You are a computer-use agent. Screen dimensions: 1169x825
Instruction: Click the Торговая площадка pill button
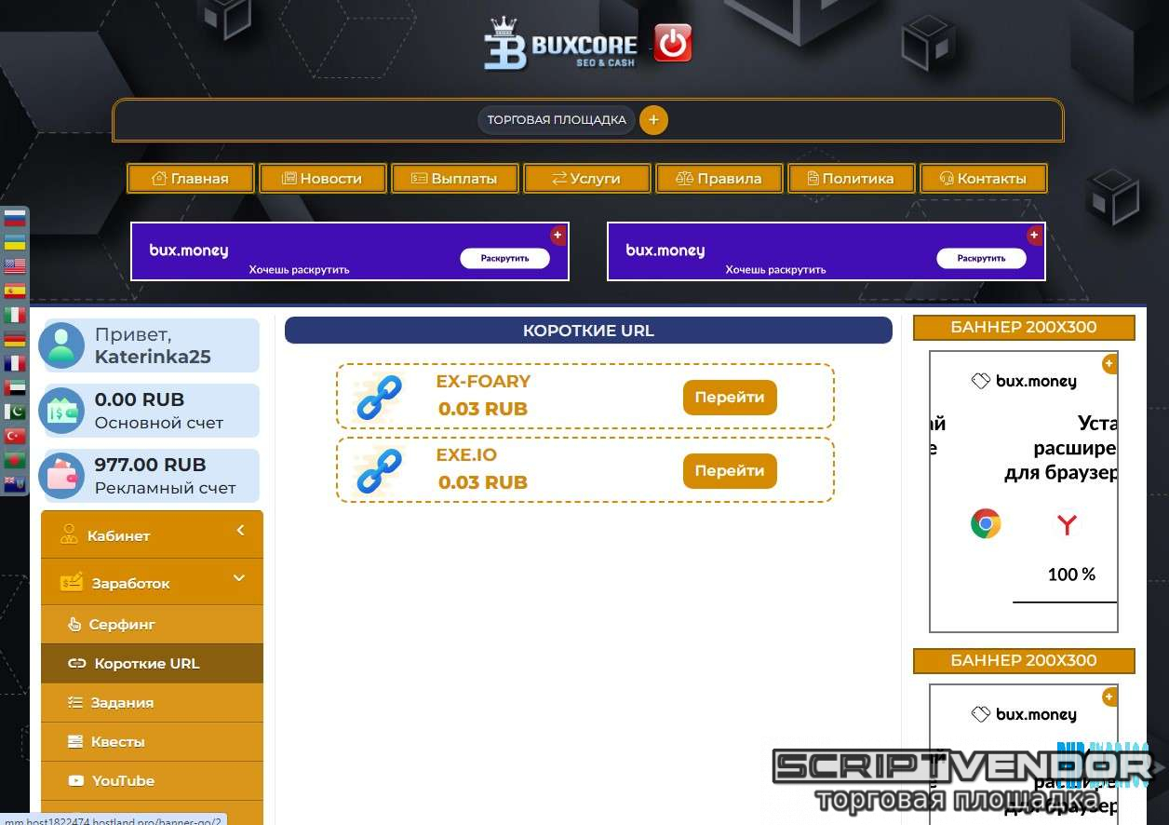click(557, 120)
